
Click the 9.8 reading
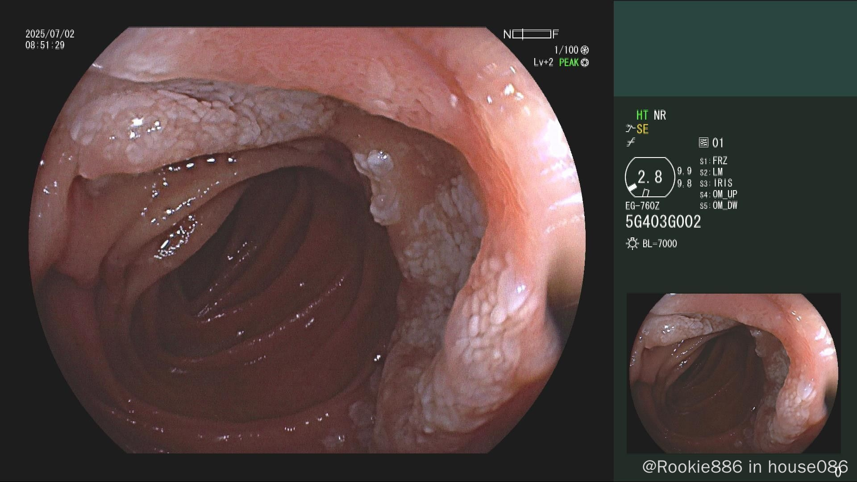[x=684, y=183]
